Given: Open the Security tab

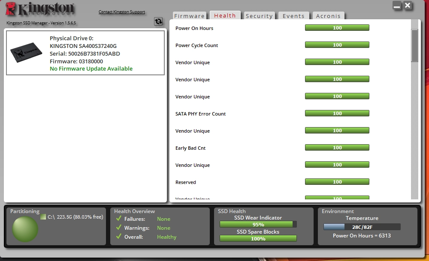Looking at the screenshot, I should click(259, 16).
